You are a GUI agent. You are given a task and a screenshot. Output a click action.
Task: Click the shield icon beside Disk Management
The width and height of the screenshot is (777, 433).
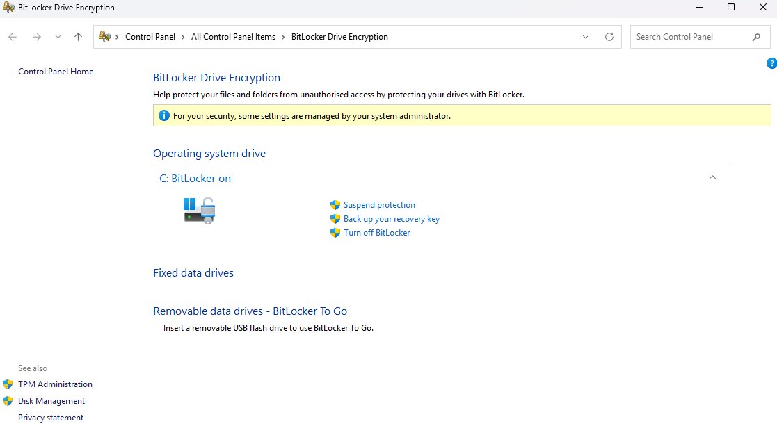tap(8, 401)
